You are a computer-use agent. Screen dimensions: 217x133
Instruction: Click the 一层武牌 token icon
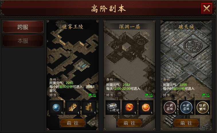pos(170,107)
